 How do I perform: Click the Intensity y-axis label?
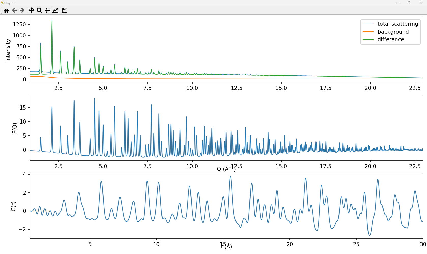click(x=8, y=50)
